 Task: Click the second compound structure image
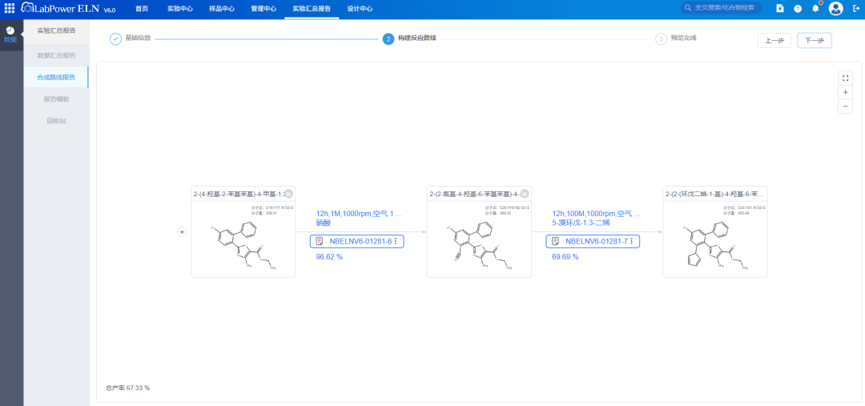480,246
